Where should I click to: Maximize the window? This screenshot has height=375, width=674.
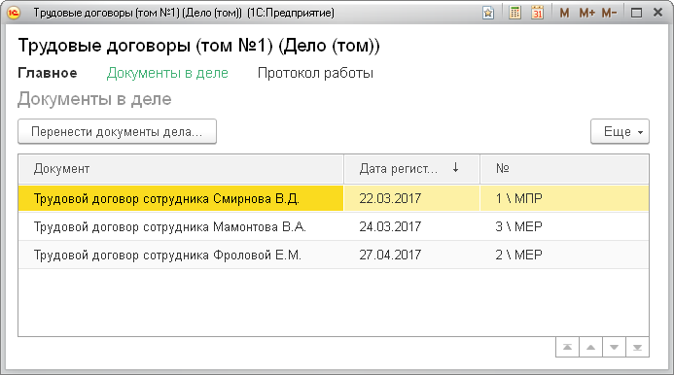click(637, 13)
